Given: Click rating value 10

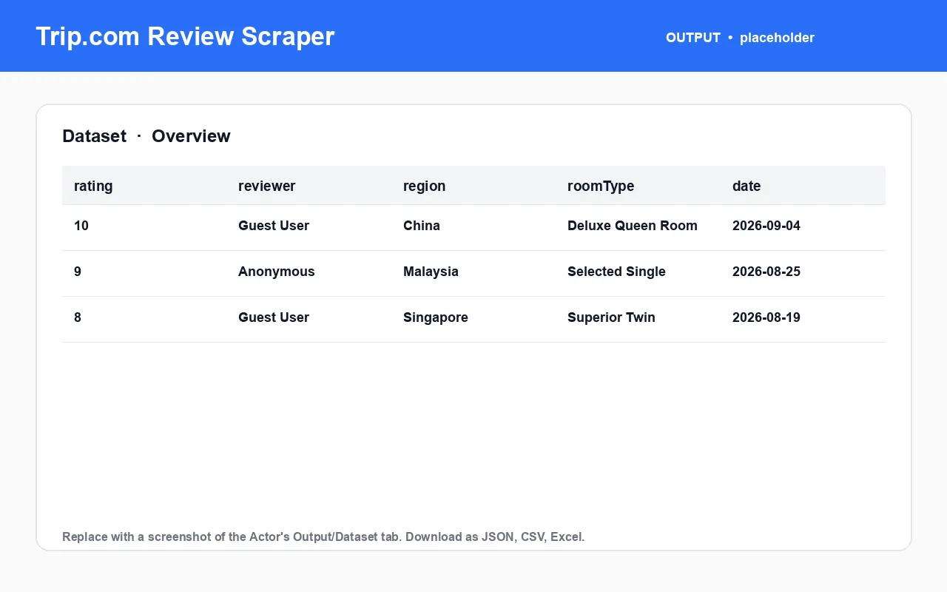Looking at the screenshot, I should (x=81, y=226).
